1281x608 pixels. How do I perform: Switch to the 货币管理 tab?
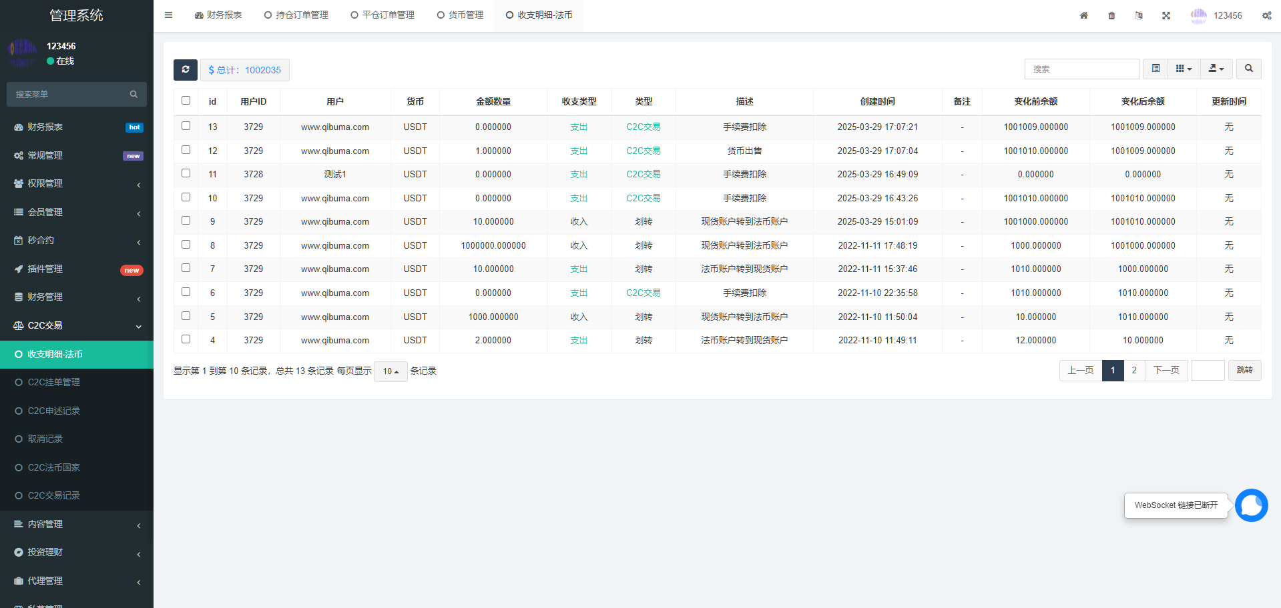pyautogui.click(x=460, y=15)
